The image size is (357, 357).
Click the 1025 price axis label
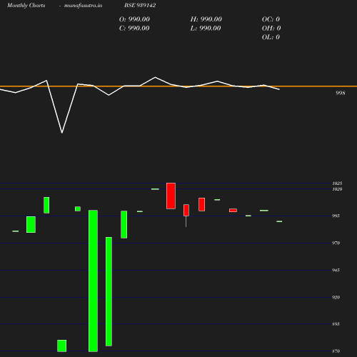click(337, 183)
